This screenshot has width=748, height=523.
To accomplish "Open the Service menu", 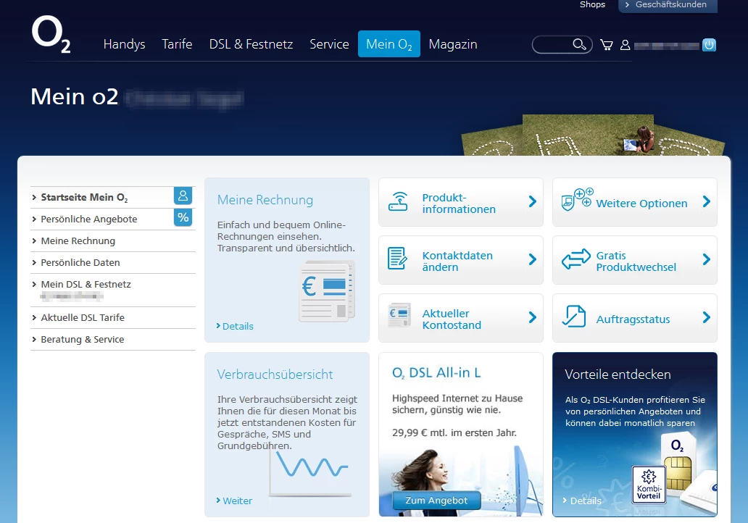I will pos(329,44).
